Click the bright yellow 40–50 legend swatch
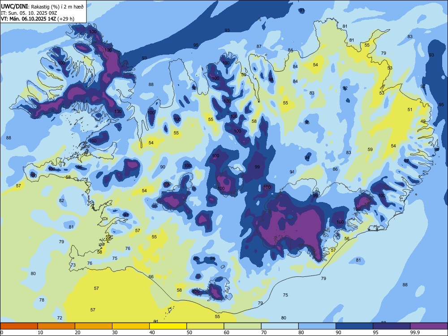 click(168, 326)
